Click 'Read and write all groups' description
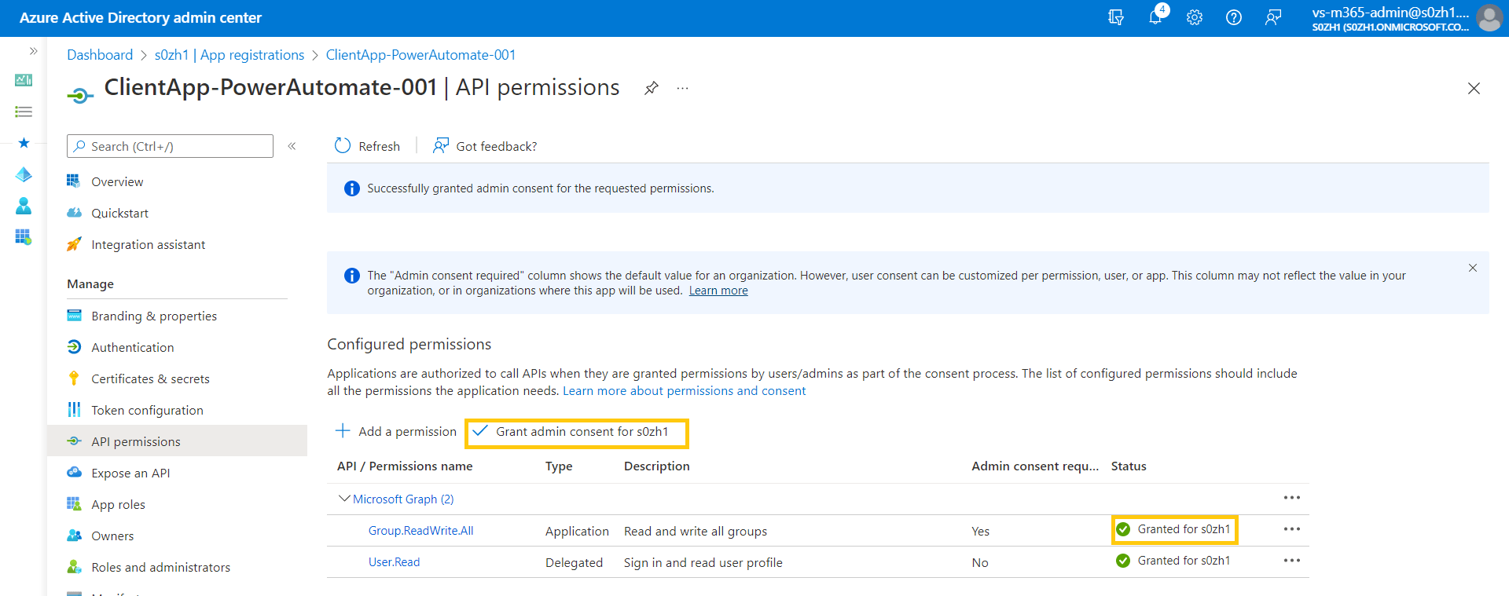The width and height of the screenshot is (1509, 596). 696,531
